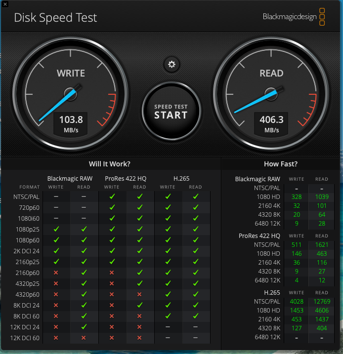Click ProRes 1080 HD read value 463
This screenshot has width=343, height=354.
click(x=322, y=254)
